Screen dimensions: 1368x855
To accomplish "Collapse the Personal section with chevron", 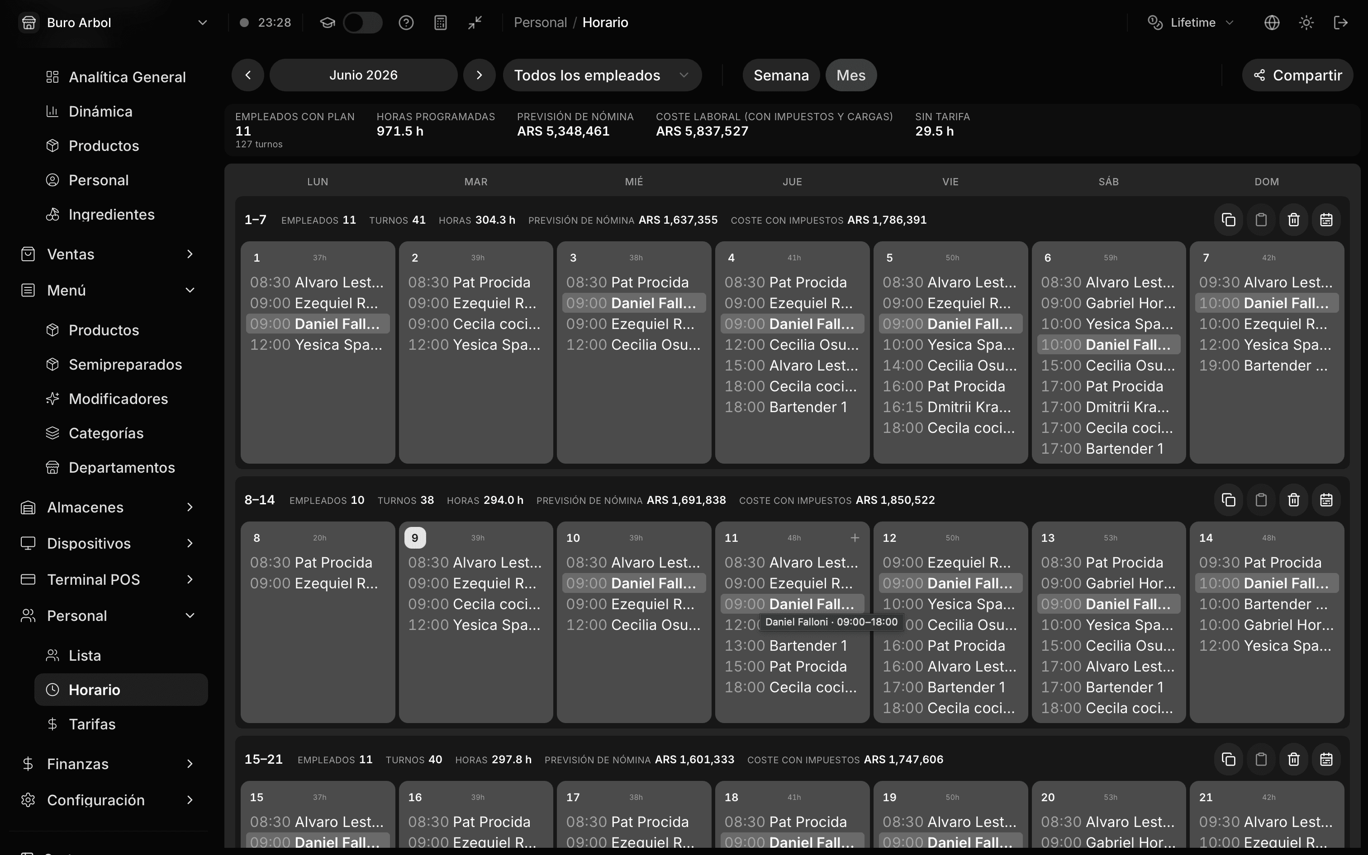I will 190,616.
